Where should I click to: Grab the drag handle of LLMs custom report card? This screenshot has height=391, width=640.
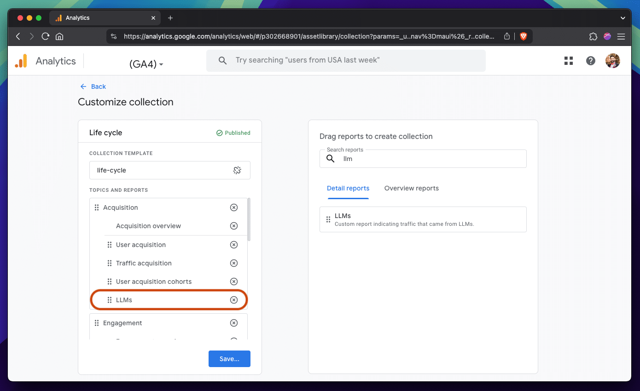[x=328, y=219]
